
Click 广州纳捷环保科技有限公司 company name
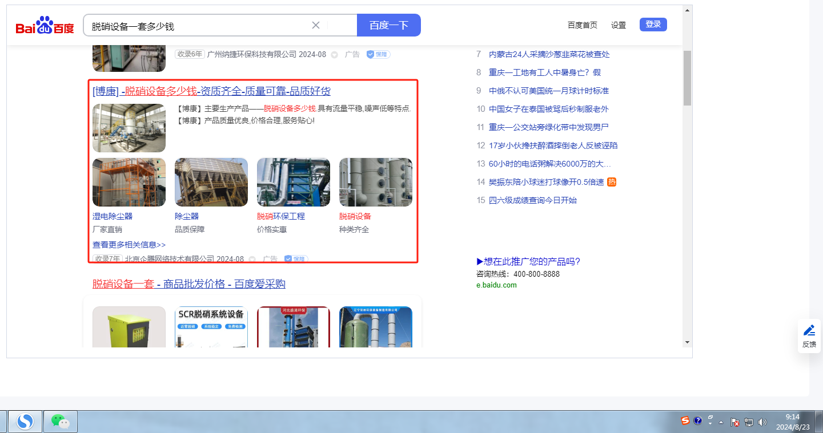coord(252,54)
